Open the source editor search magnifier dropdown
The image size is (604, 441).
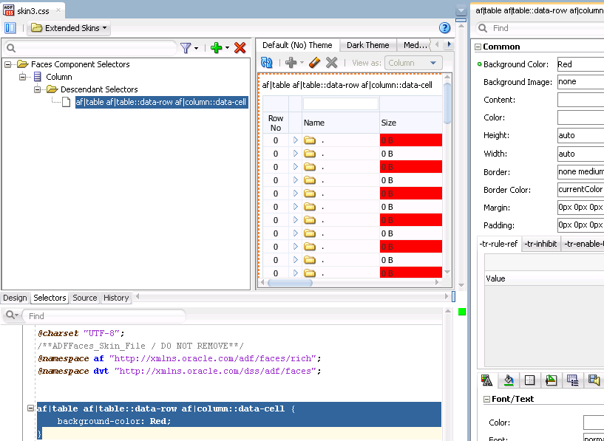tap(13, 315)
